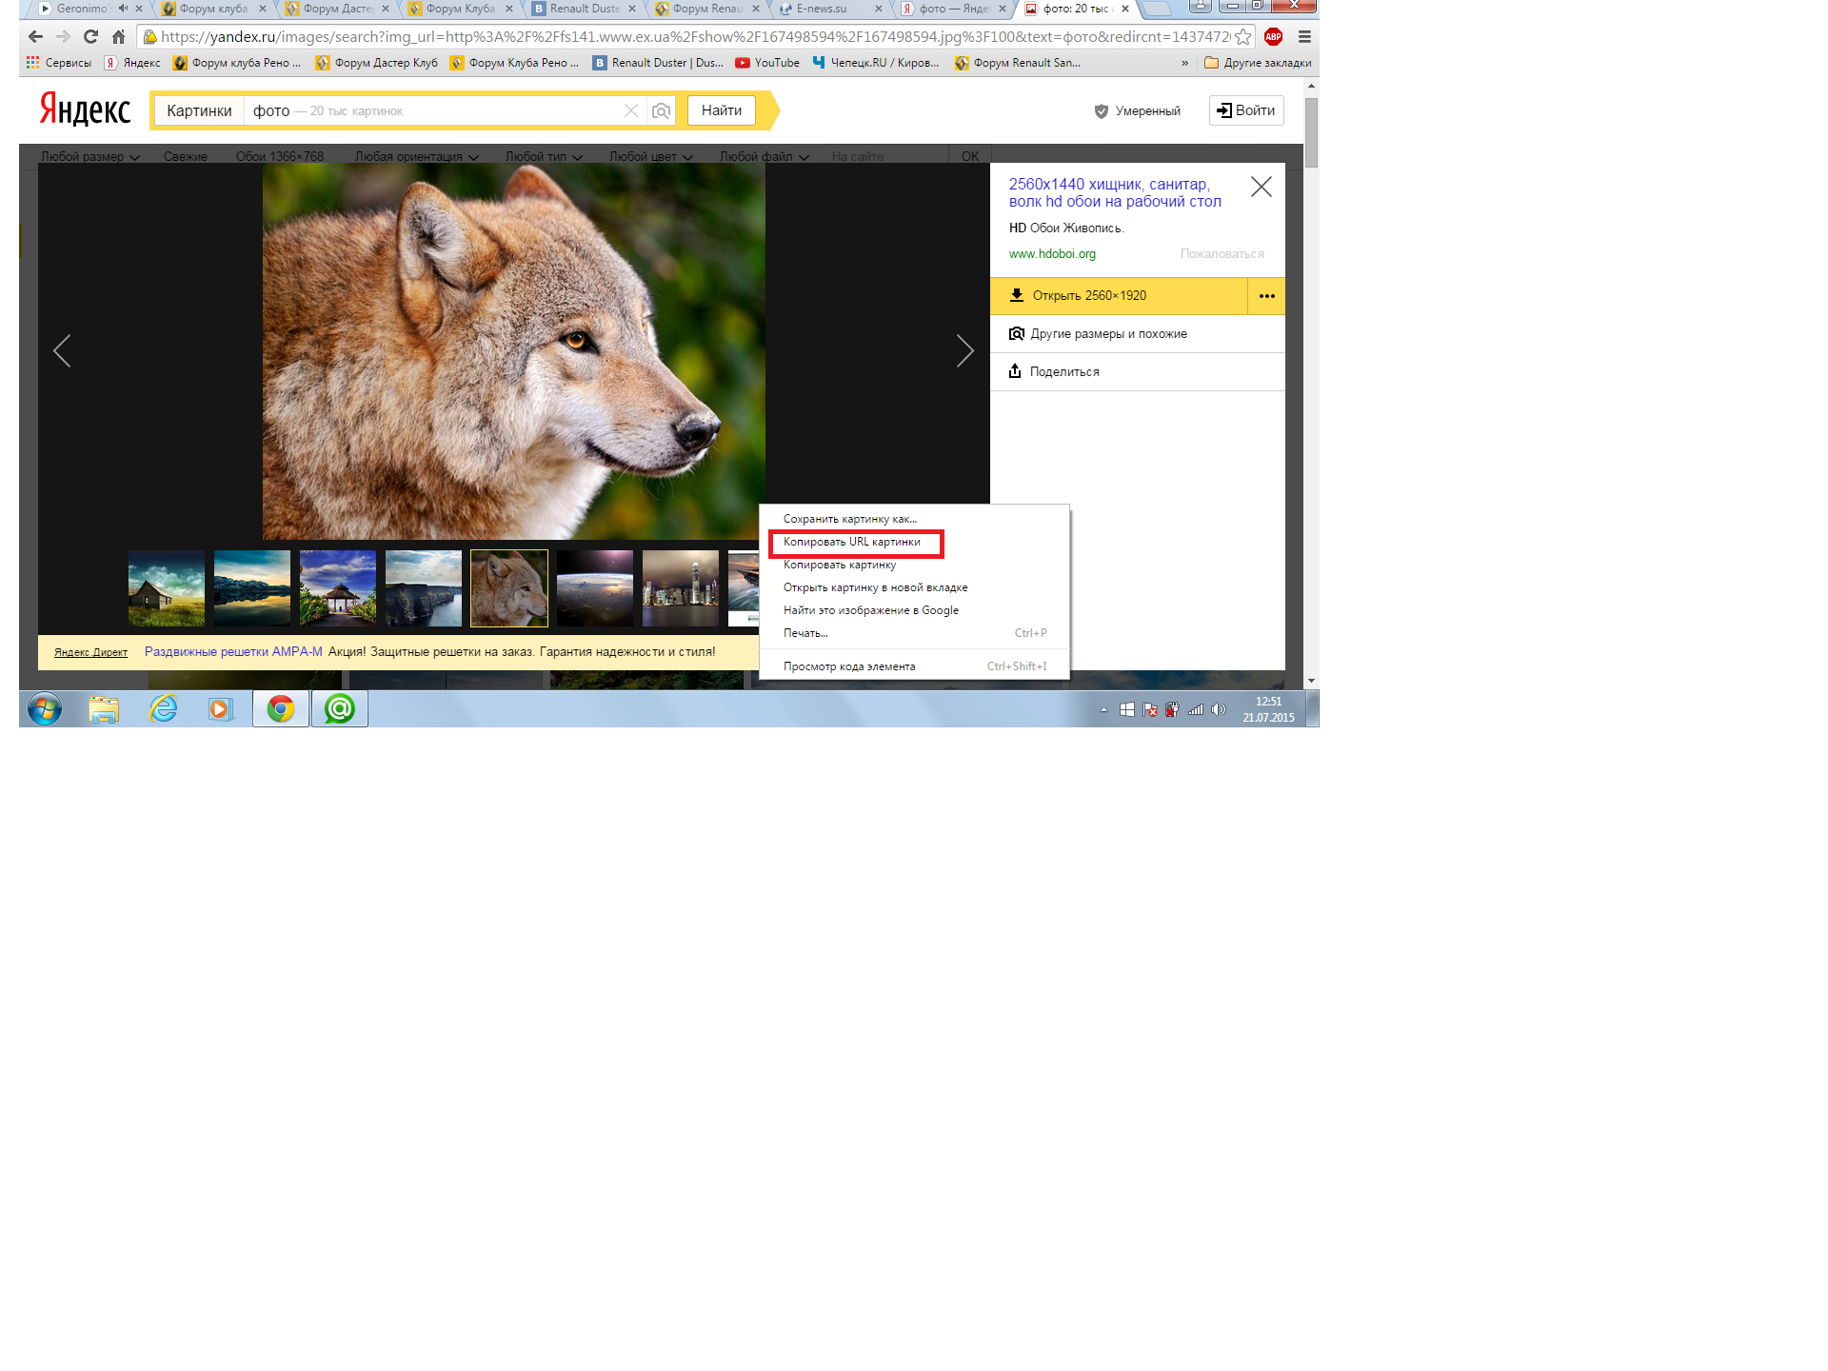Expand the hidden bookmarks chevron
The image size is (1828, 1371).
[1184, 63]
